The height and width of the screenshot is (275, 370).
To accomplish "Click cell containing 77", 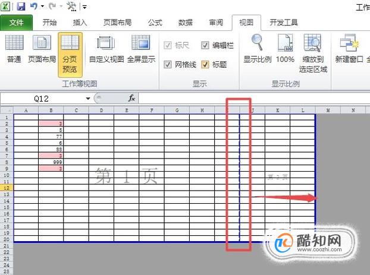I will pyautogui.click(x=51, y=137).
